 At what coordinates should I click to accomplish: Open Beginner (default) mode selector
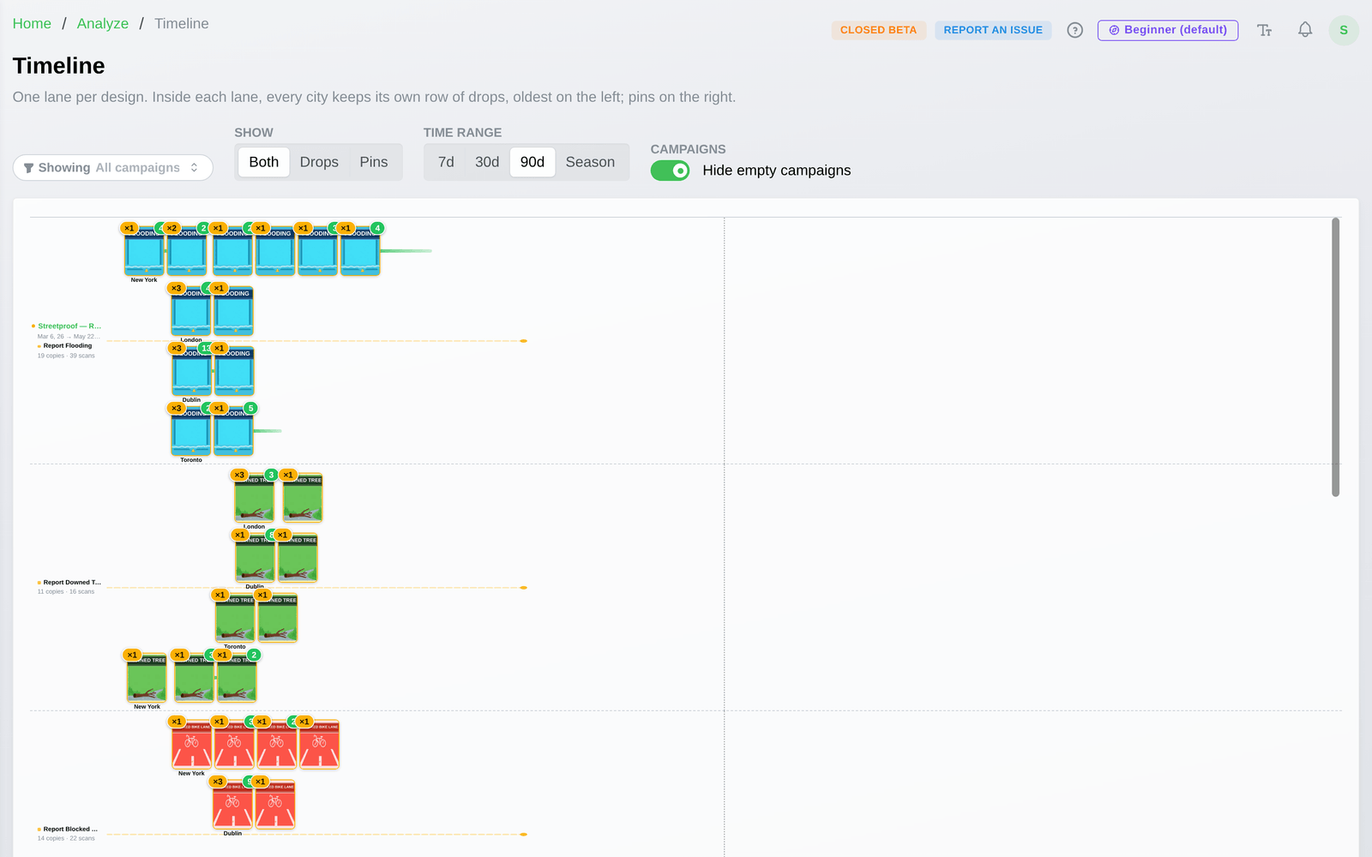pos(1168,30)
